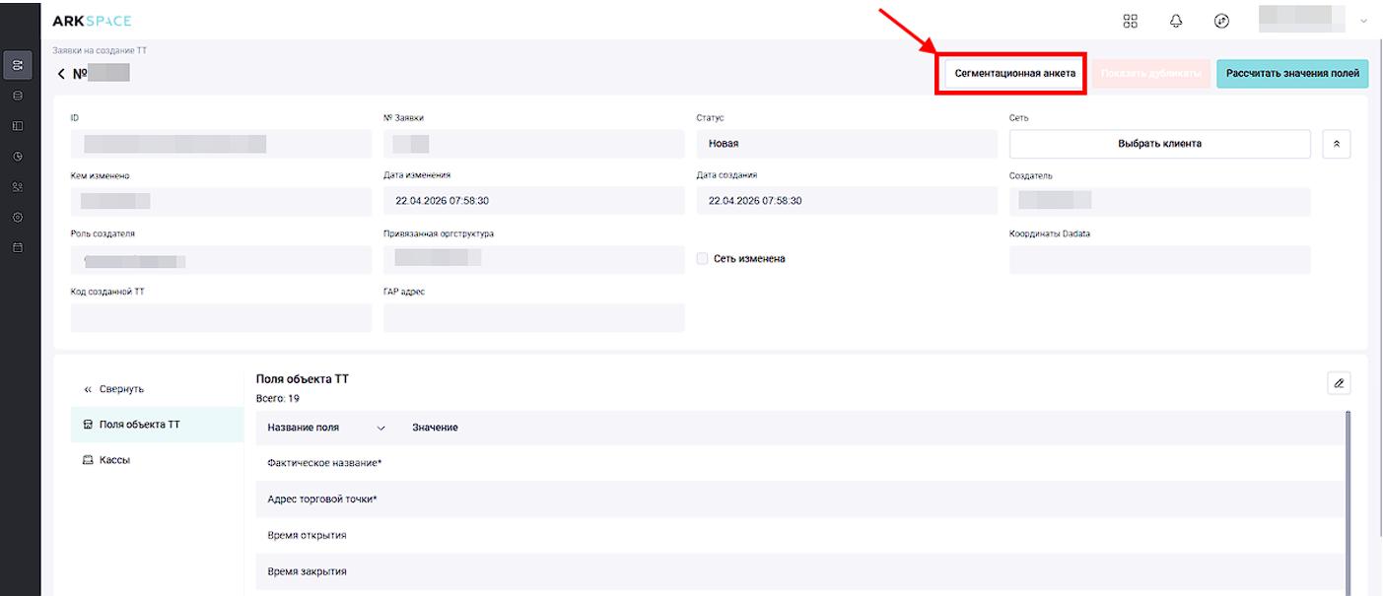
Task: Click the "Название поля" column sort chevron
Action: (x=381, y=429)
